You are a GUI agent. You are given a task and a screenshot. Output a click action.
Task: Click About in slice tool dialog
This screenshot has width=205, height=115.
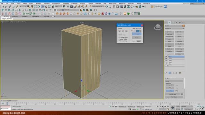click(x=139, y=41)
